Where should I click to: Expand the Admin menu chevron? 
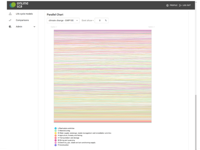(x=35, y=27)
